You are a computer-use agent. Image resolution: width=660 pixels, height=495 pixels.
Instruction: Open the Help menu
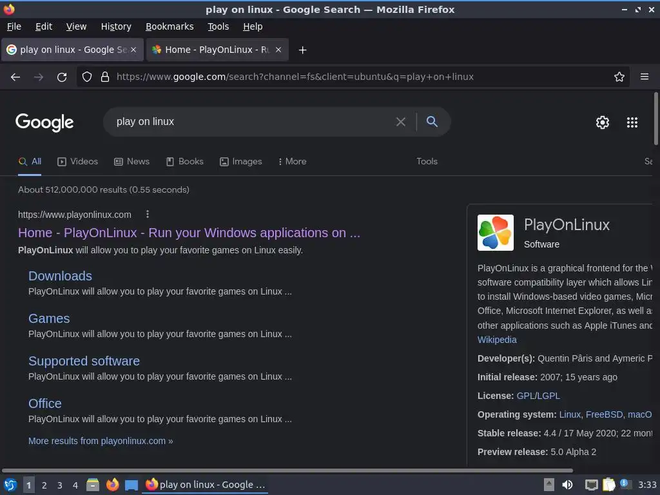pyautogui.click(x=253, y=26)
